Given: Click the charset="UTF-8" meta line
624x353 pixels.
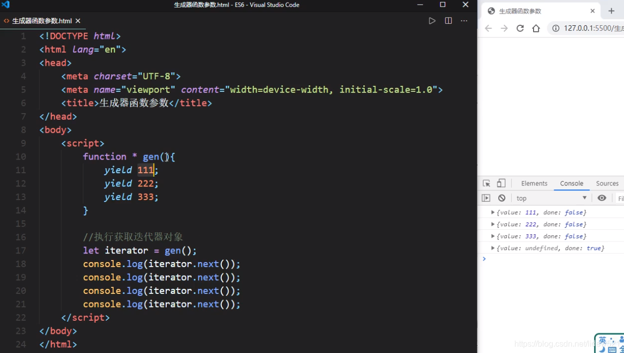Looking at the screenshot, I should coord(121,76).
